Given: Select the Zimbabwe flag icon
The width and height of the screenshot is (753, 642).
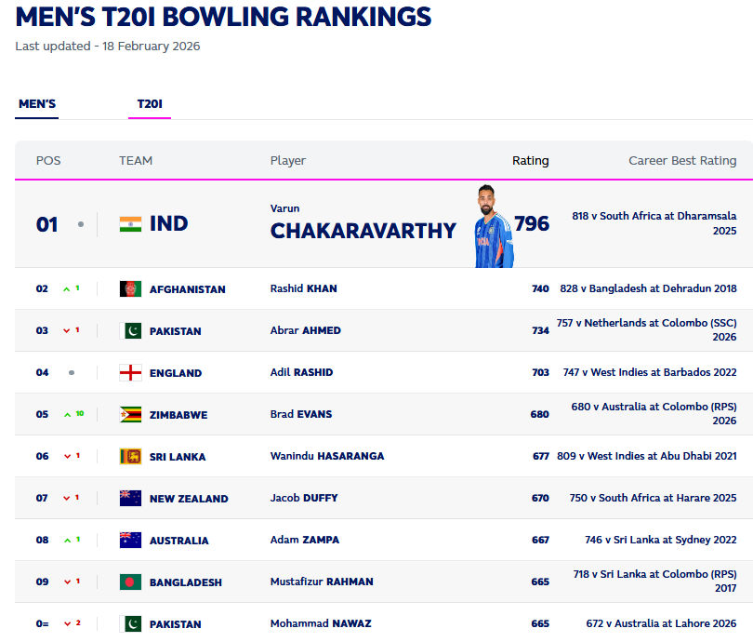Looking at the screenshot, I should pyautogui.click(x=131, y=414).
